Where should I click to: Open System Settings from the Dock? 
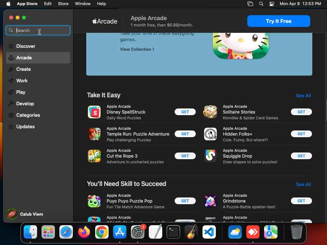click(x=138, y=232)
